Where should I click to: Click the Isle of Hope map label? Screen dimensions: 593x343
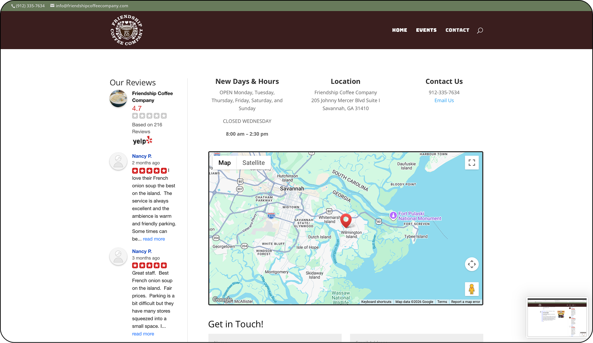tap(307, 247)
